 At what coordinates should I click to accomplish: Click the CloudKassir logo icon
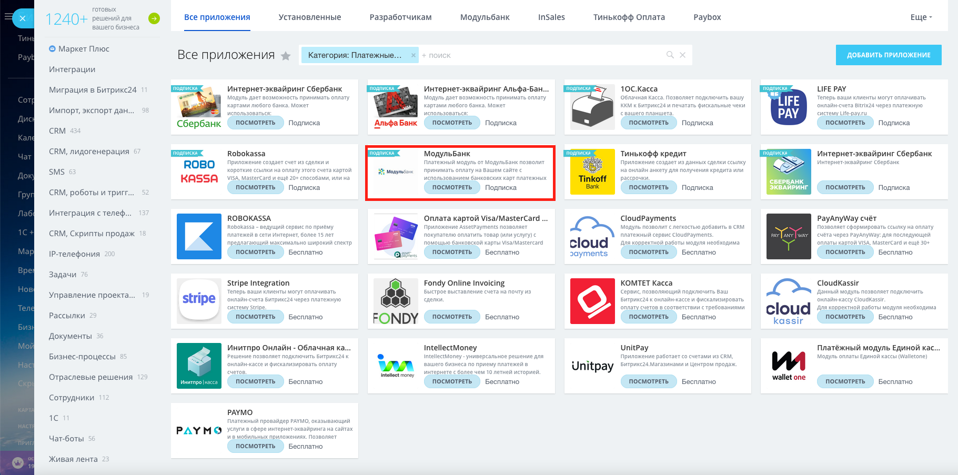(x=789, y=301)
